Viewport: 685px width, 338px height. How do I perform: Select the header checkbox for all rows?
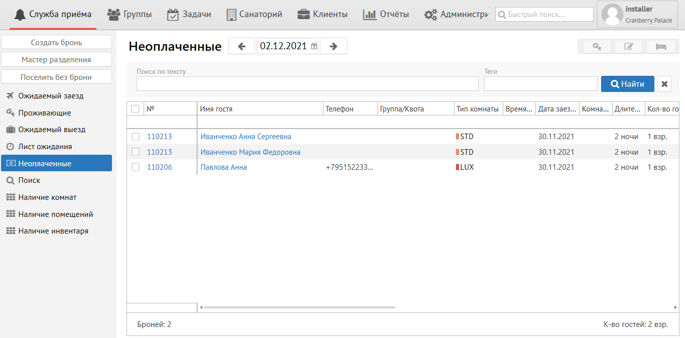coord(135,108)
